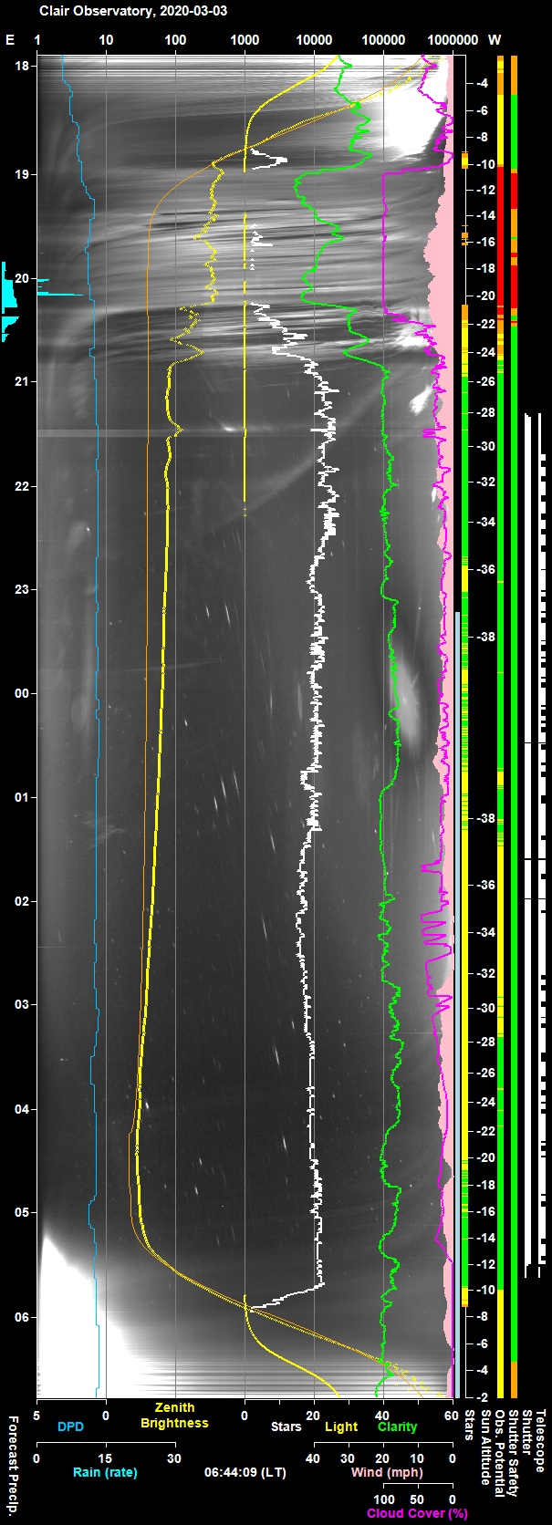Click hour label '00' on the time axis

(21, 694)
